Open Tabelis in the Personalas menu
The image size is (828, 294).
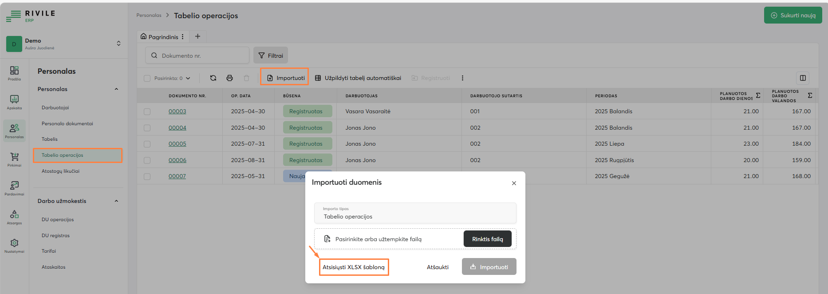pos(50,139)
